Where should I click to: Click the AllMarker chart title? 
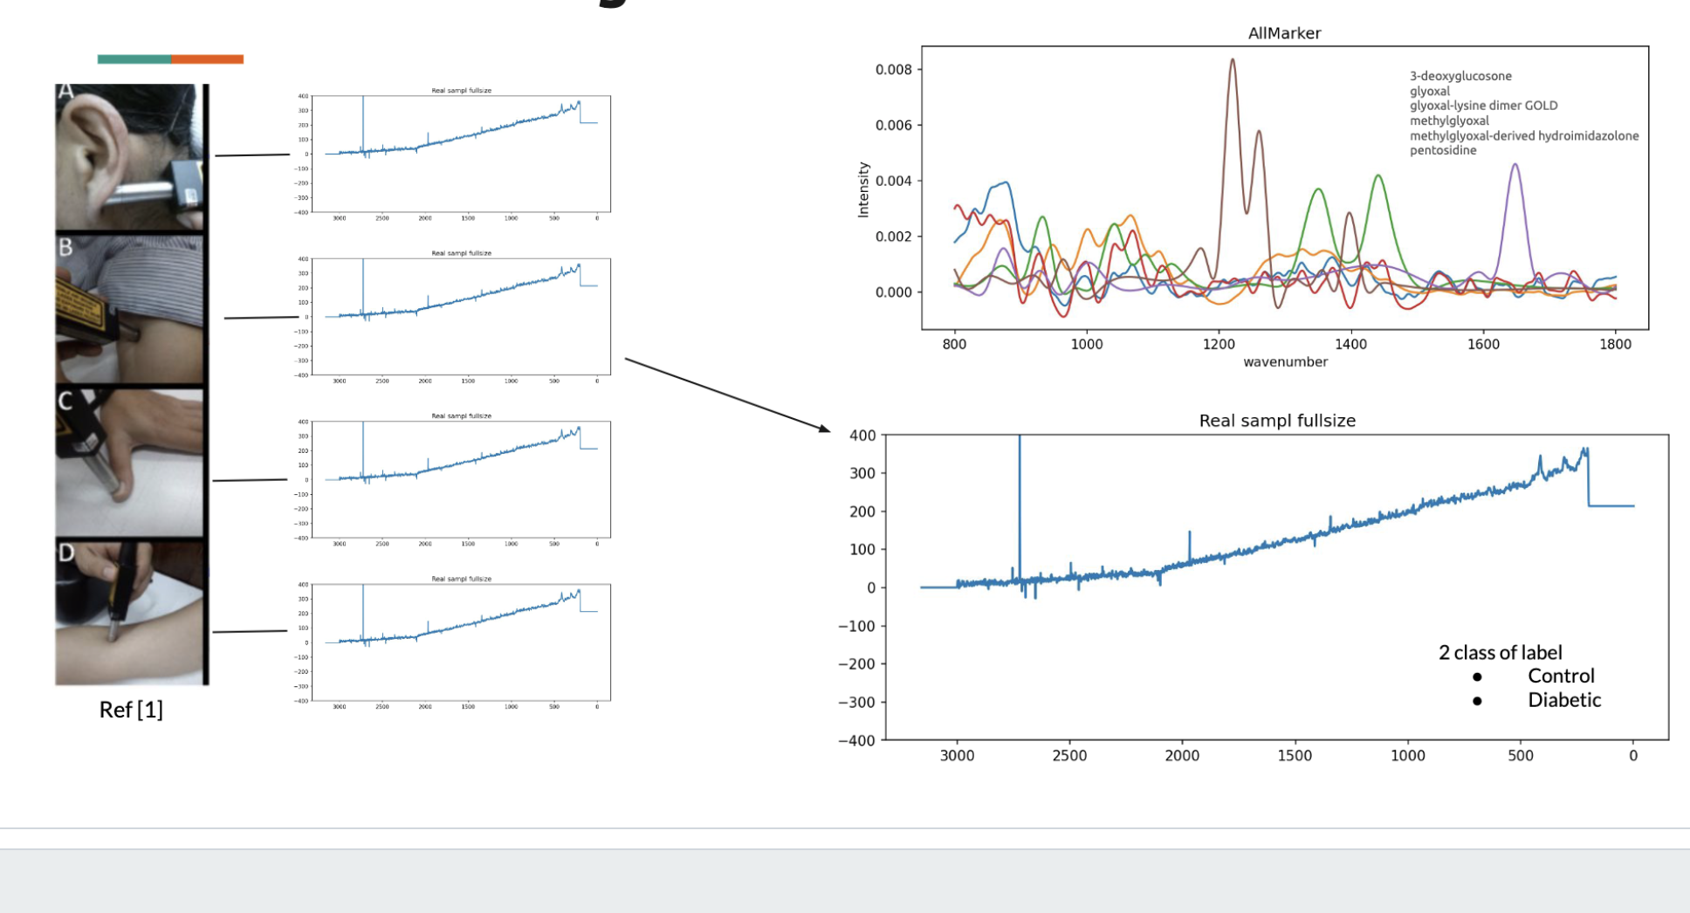(x=1284, y=33)
